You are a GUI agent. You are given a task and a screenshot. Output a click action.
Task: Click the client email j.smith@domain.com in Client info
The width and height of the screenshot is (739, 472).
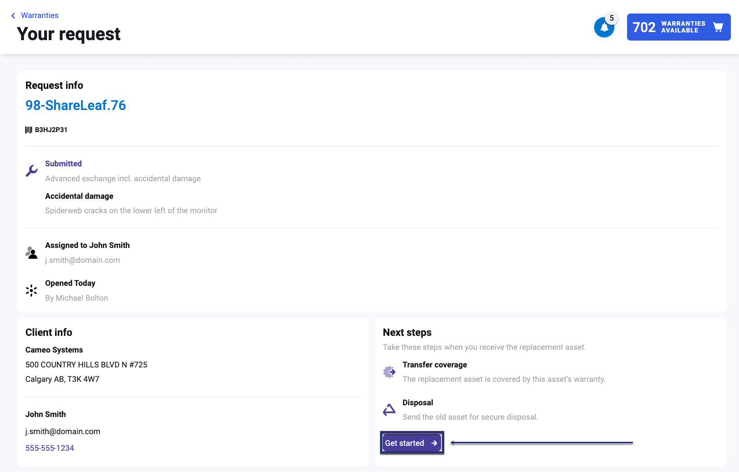63,431
